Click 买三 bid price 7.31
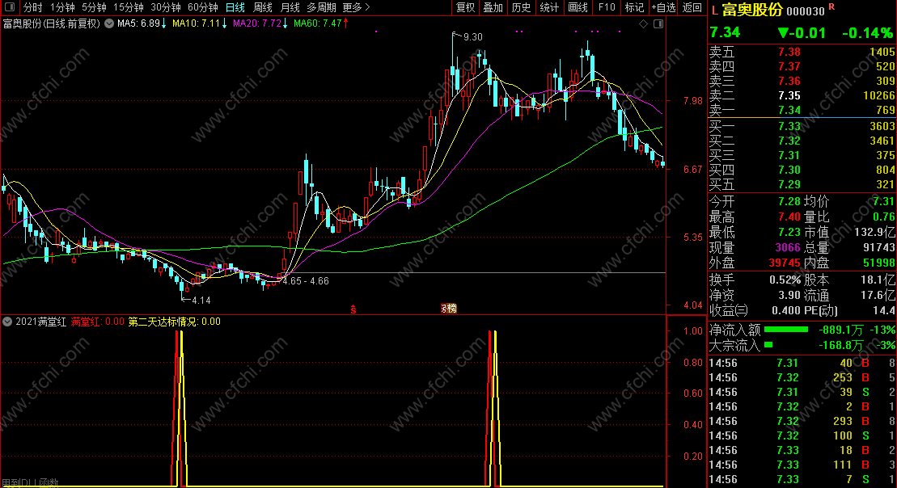The height and width of the screenshot is (488, 897). click(x=789, y=155)
